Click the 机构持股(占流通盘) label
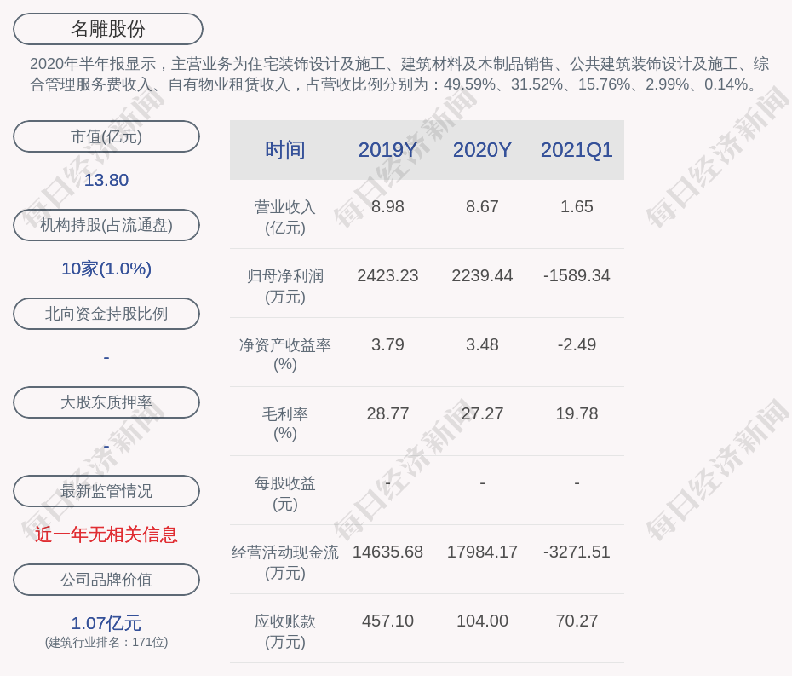This screenshot has height=676, width=792. point(106,225)
